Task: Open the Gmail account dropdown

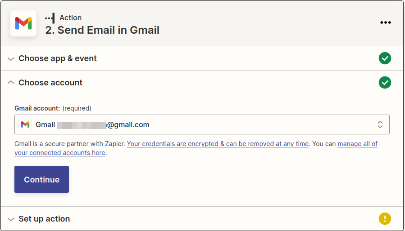Action: point(202,124)
